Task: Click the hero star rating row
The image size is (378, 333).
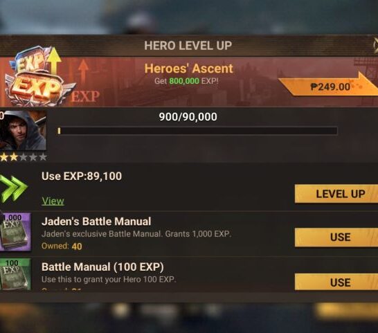Action: tap(24, 157)
